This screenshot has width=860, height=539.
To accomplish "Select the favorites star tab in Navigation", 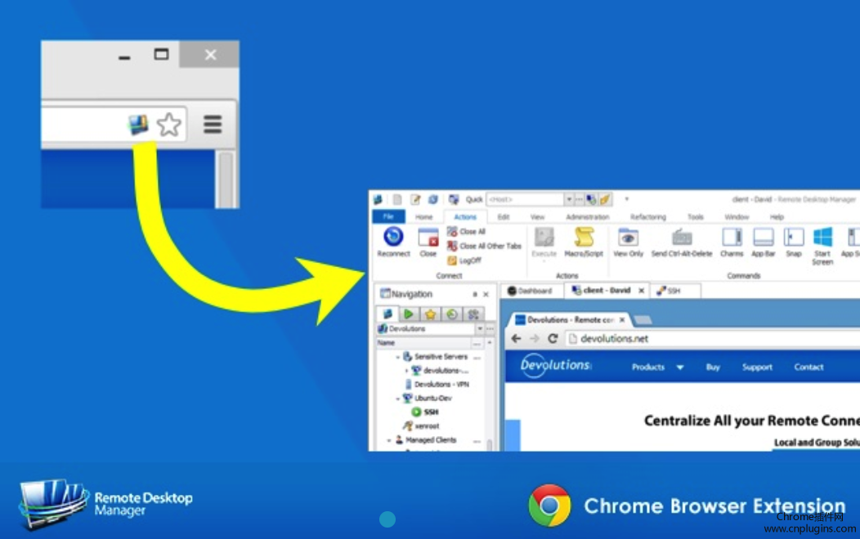I will [430, 314].
